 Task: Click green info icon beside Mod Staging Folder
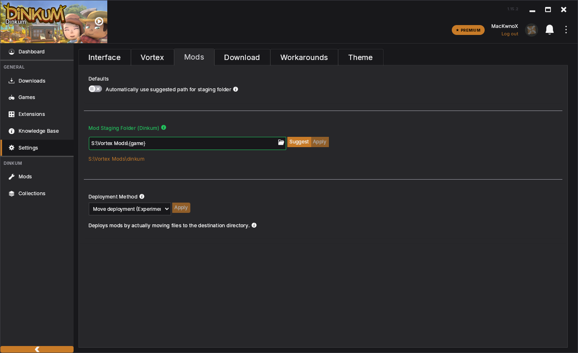click(x=164, y=128)
